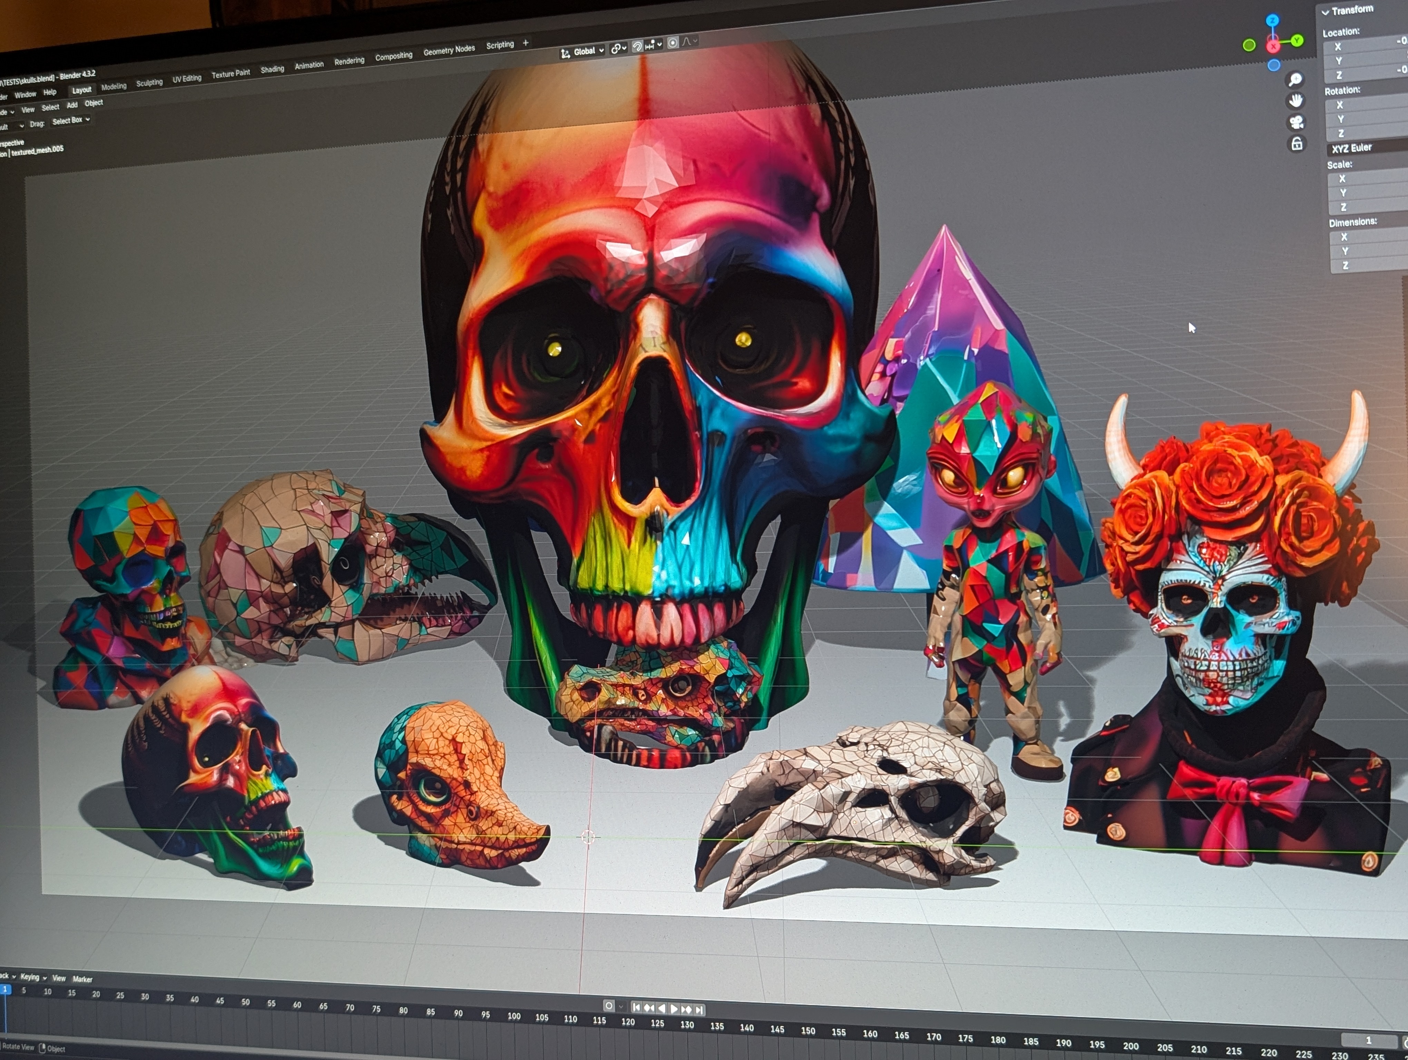
Task: Toggle proportional editing circle button
Action: click(x=673, y=43)
